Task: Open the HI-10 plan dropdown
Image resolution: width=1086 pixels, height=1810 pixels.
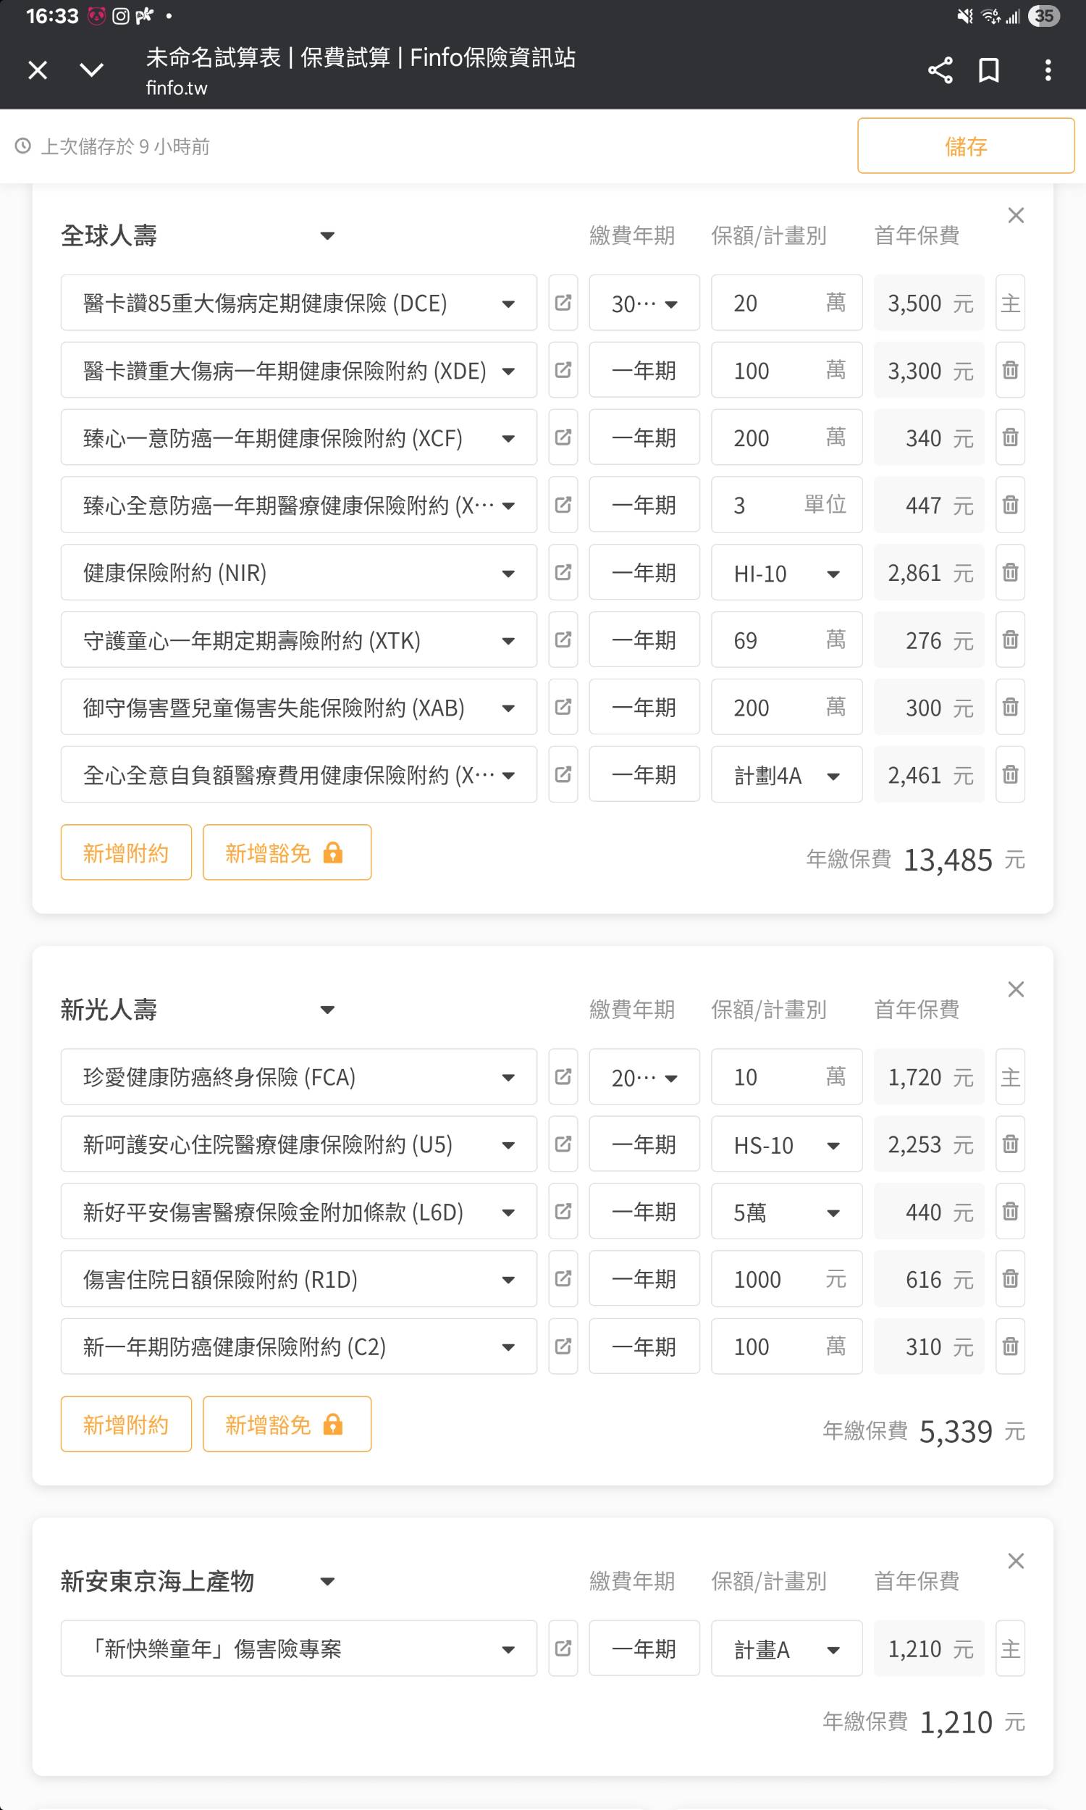Action: click(x=786, y=573)
